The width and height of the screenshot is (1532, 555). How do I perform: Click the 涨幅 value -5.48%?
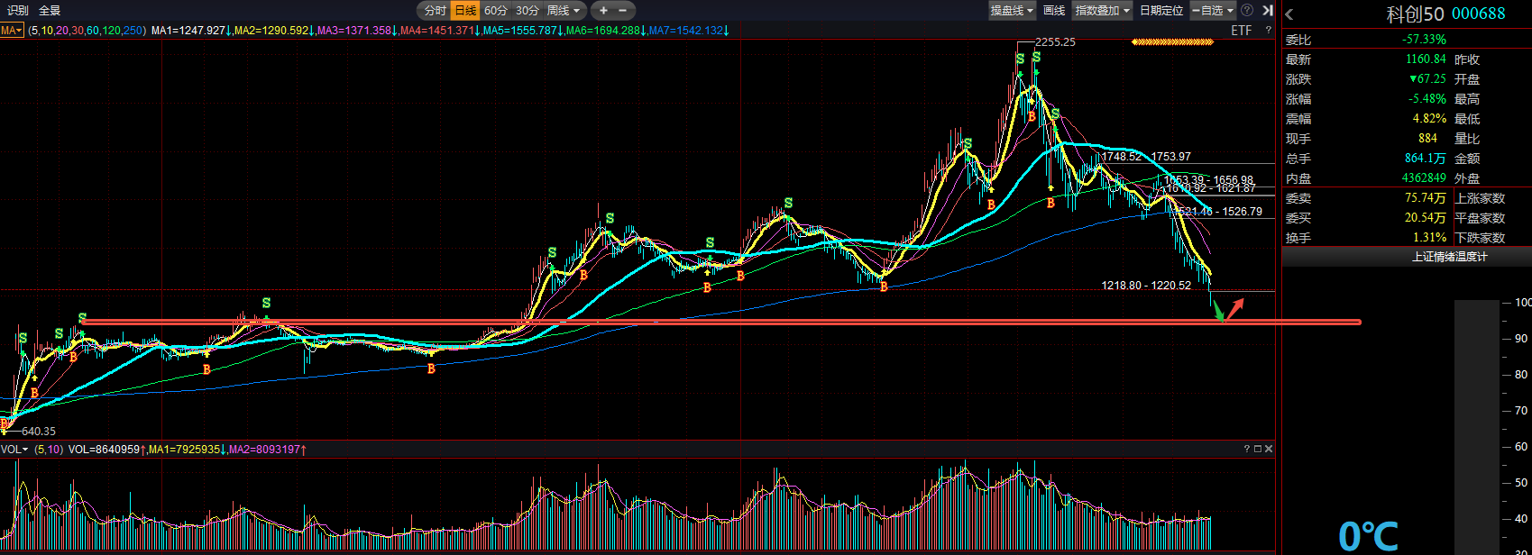[x=1427, y=99]
